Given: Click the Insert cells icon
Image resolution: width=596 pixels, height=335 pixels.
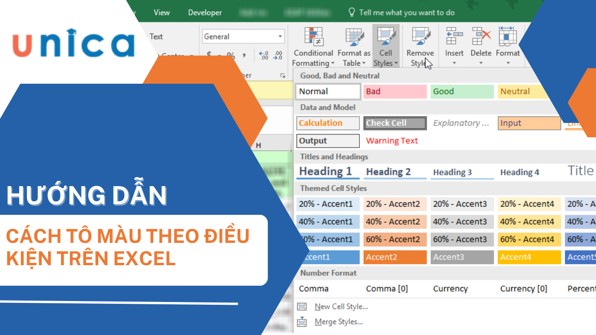Looking at the screenshot, I should [x=454, y=37].
